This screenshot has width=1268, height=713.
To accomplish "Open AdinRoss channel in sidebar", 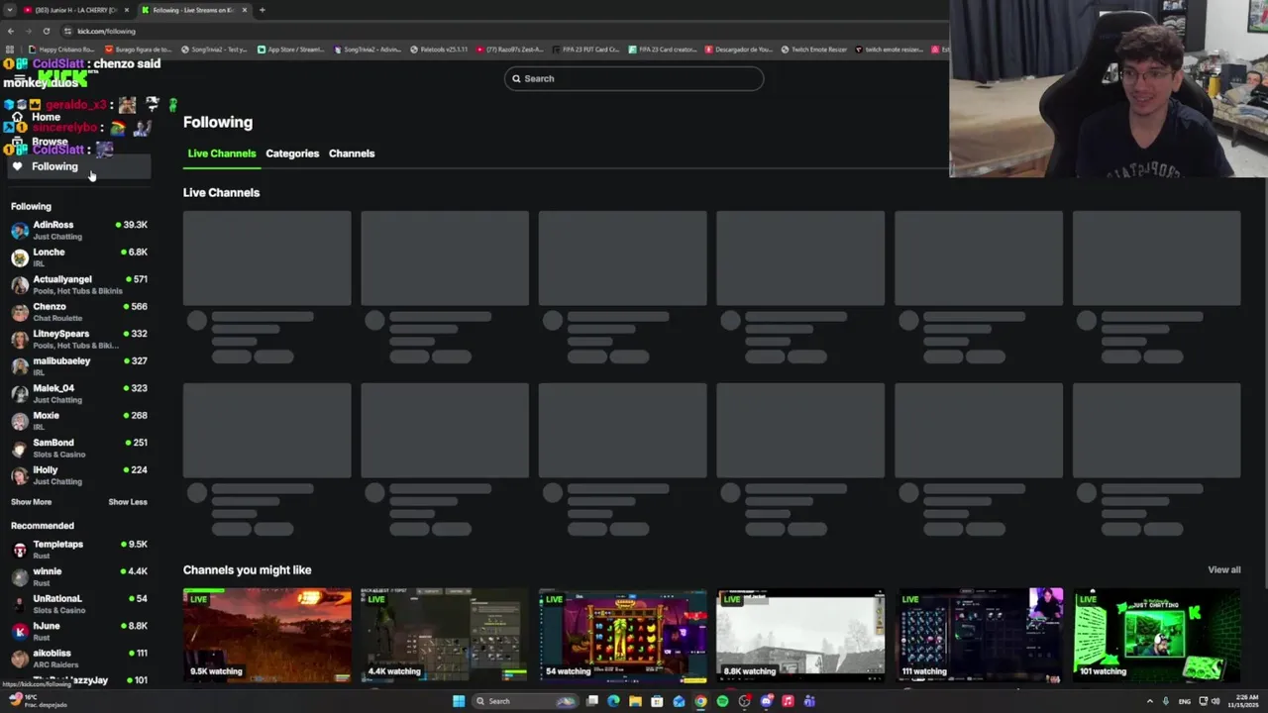I will pos(79,230).
